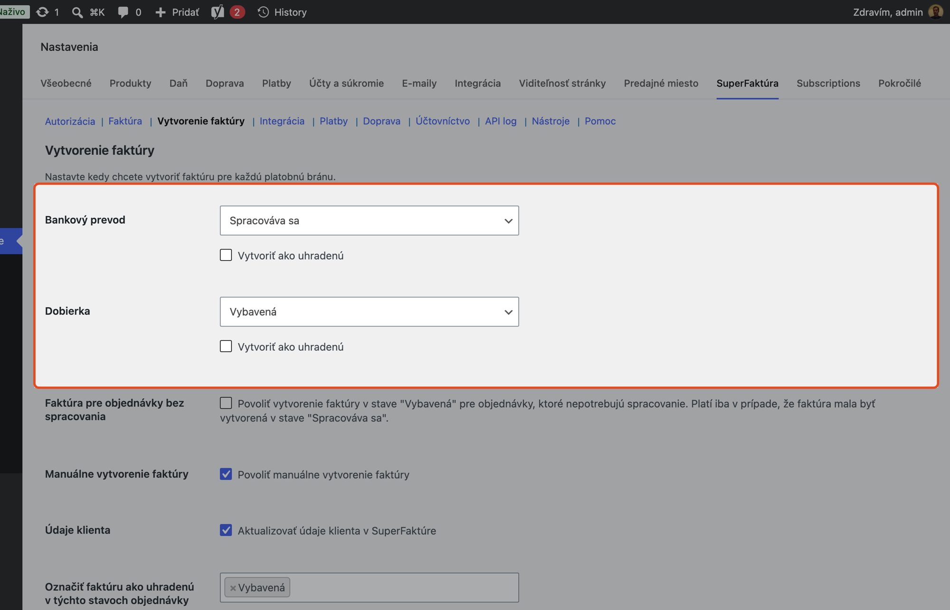Open the Pomoc help link
Screen dimensions: 950x610
tap(600, 121)
